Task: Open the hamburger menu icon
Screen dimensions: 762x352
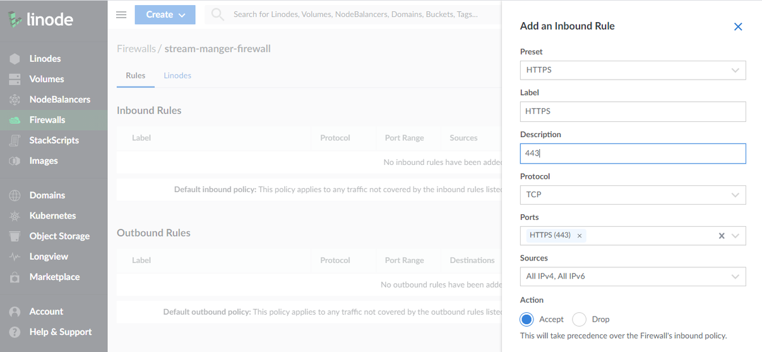Action: (121, 14)
